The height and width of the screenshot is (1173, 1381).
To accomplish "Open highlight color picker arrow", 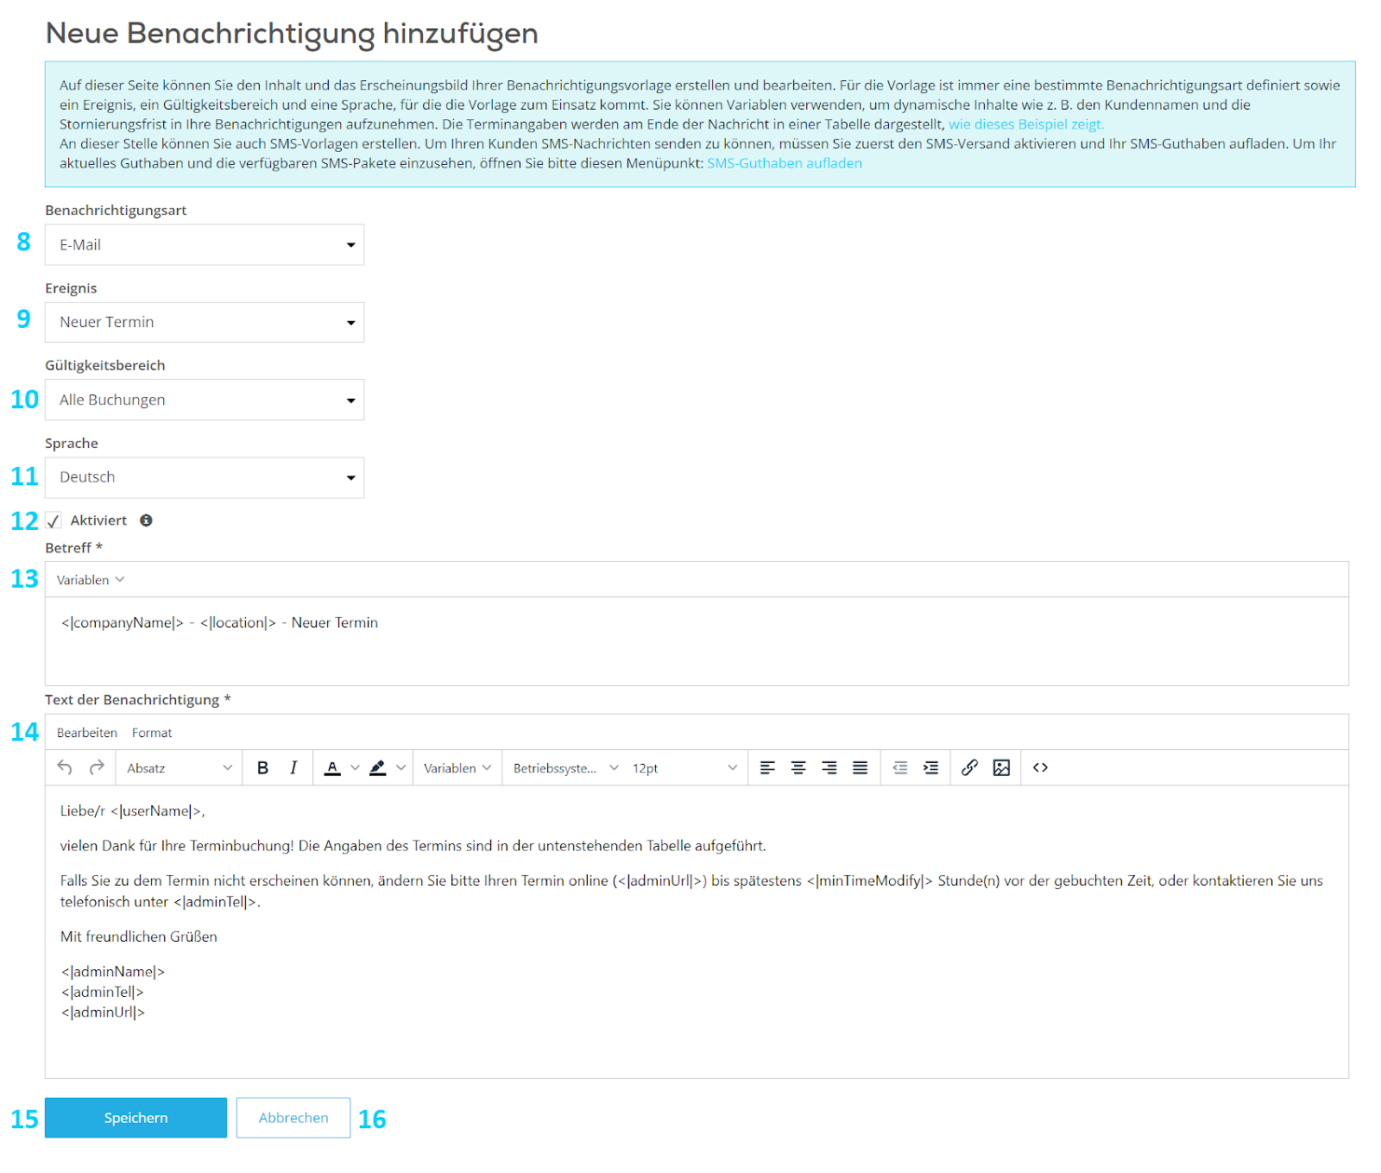I will tap(400, 767).
